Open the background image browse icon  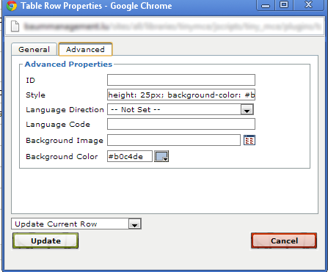click(x=249, y=140)
